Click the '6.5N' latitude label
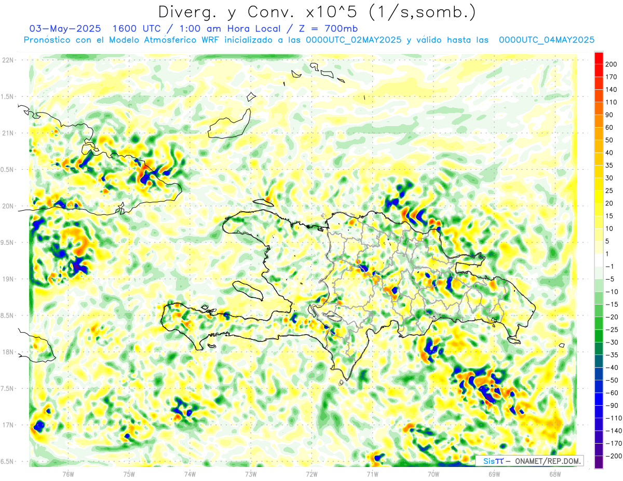623x481 pixels. coord(7,461)
